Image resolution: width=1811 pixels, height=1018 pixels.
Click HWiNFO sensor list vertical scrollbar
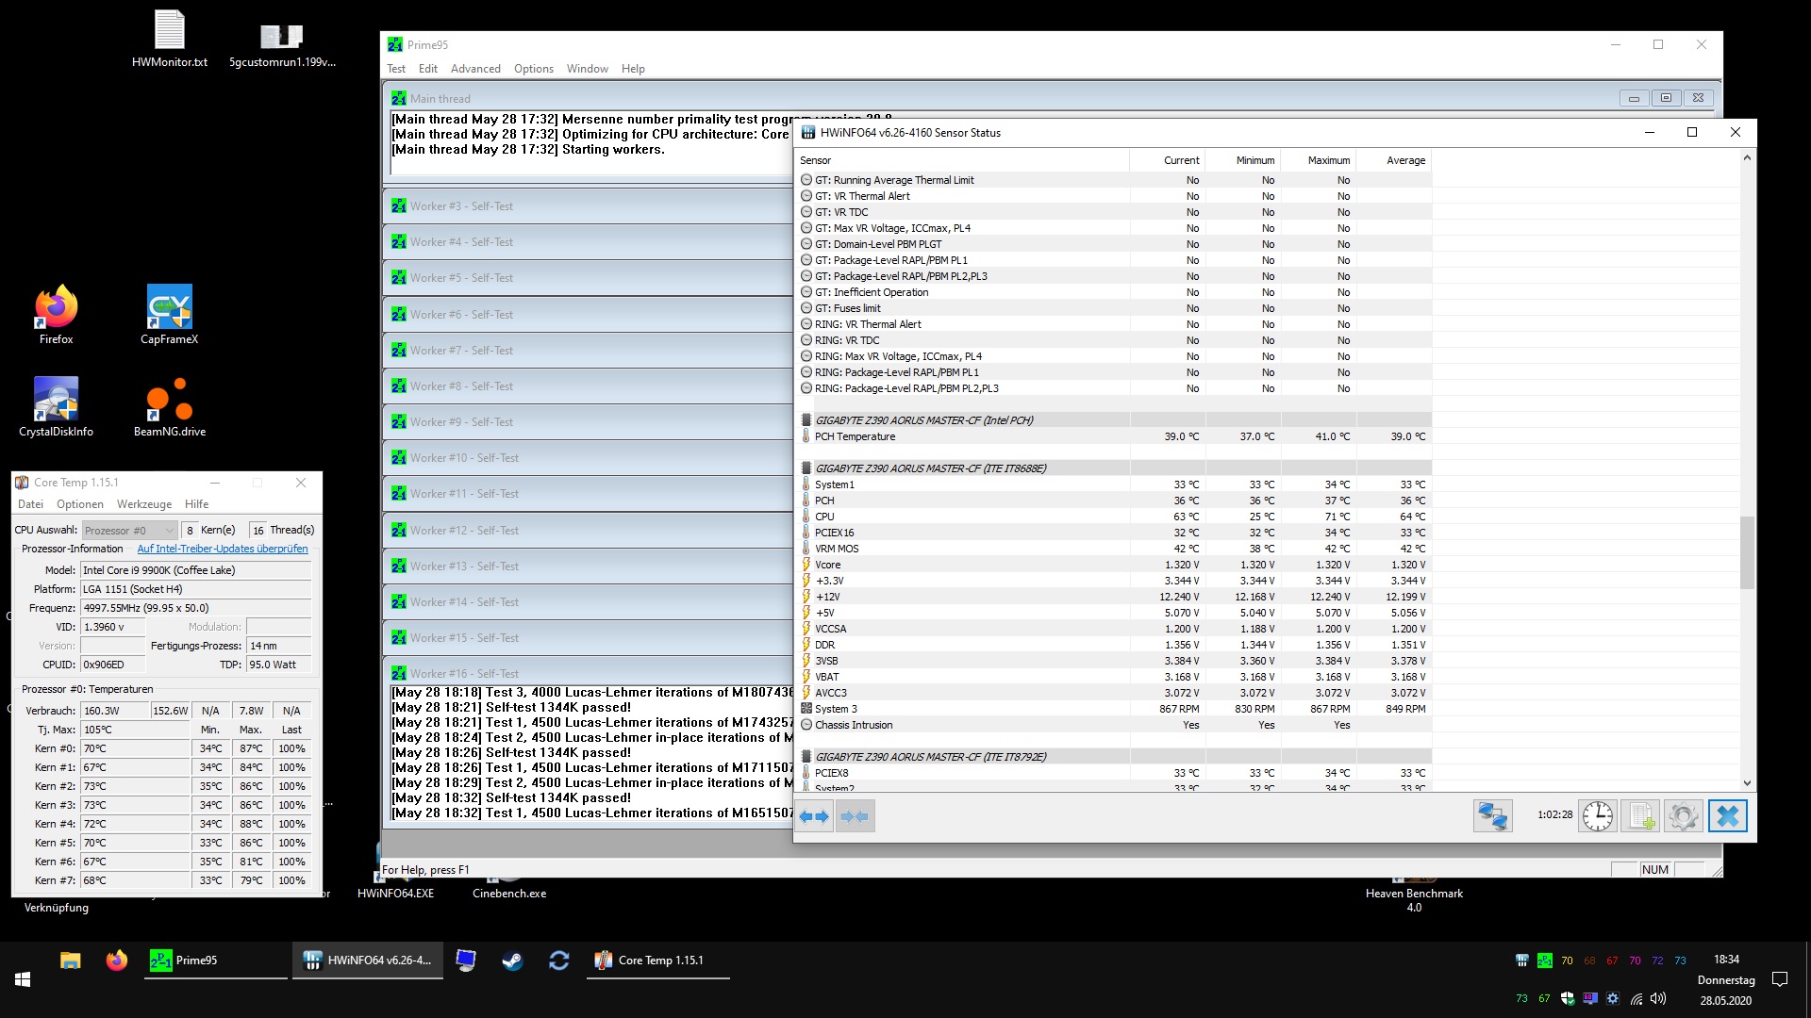[x=1747, y=552]
